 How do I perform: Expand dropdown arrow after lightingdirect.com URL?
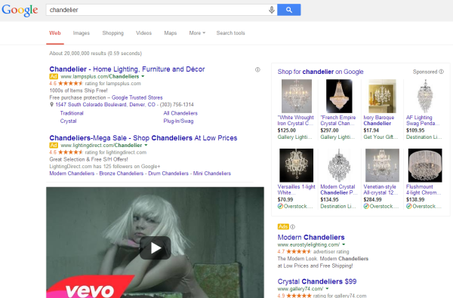(146, 146)
